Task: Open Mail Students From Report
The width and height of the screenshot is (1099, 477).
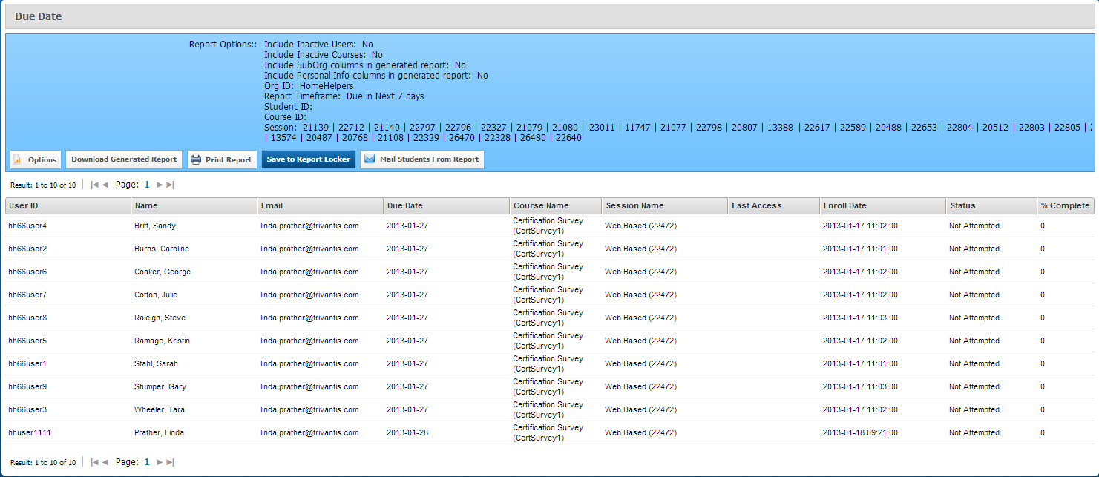Action: pyautogui.click(x=421, y=159)
